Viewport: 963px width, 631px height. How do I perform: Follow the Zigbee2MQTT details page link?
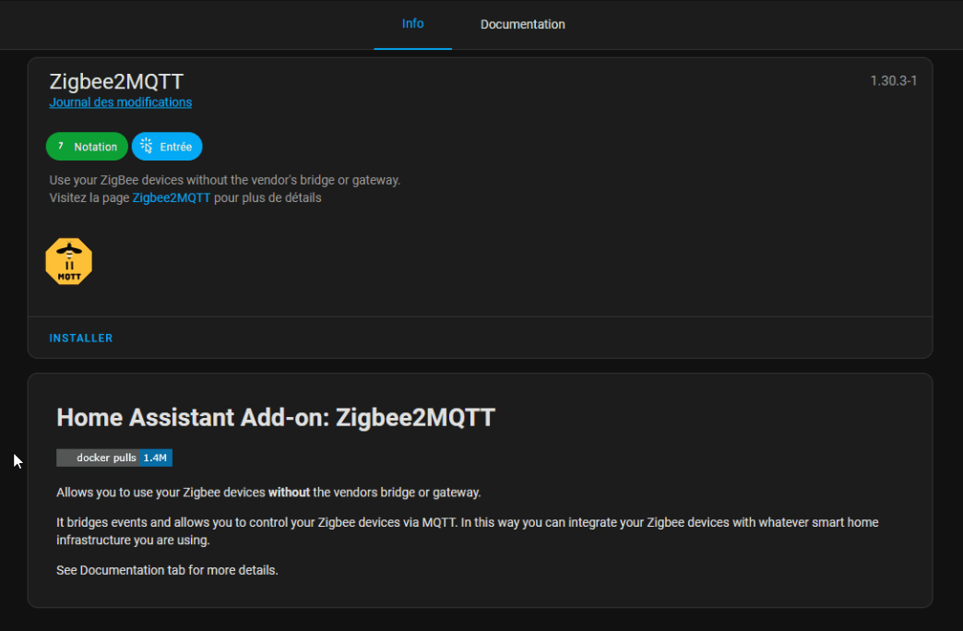click(171, 197)
